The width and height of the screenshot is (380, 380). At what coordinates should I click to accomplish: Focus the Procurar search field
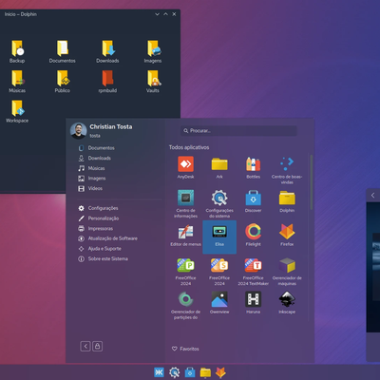(238, 130)
